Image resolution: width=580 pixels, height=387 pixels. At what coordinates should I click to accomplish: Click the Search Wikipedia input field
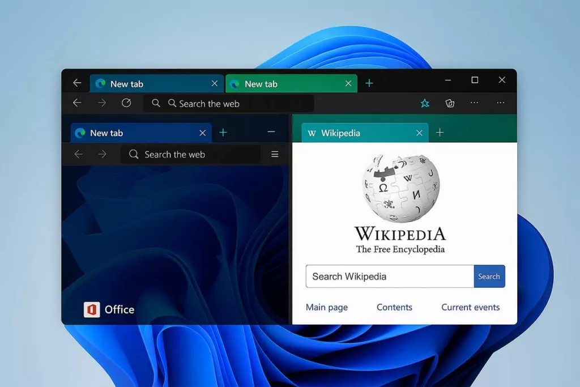click(x=390, y=277)
